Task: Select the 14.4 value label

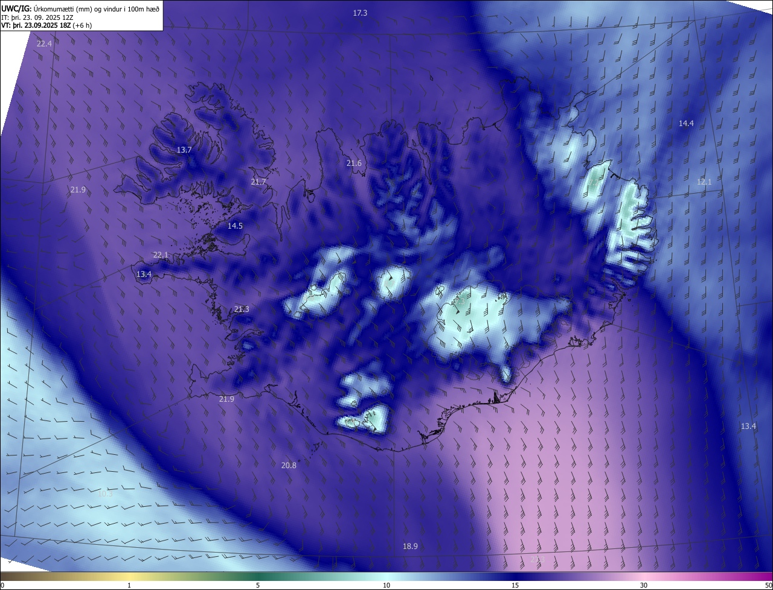Action: [686, 123]
